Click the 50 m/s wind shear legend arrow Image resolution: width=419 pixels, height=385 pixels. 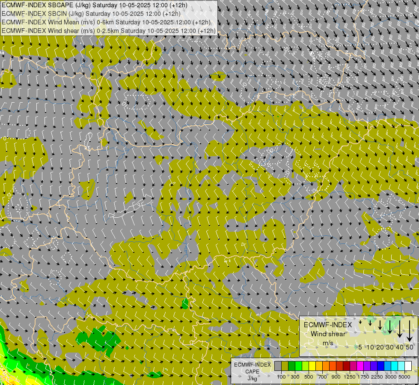coord(410,331)
